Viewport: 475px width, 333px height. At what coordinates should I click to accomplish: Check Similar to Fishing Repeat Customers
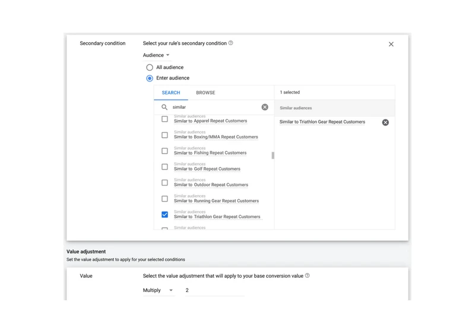(164, 150)
